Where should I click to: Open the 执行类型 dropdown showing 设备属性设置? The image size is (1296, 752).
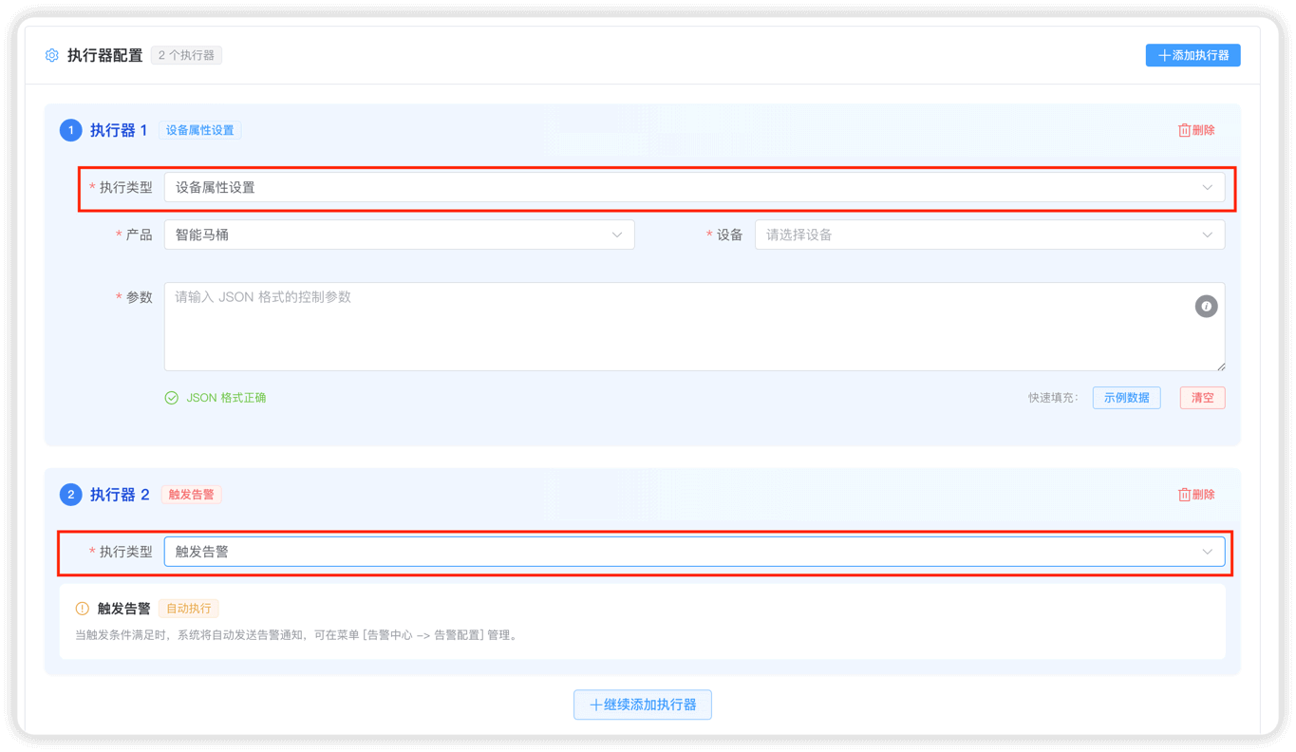pos(693,187)
